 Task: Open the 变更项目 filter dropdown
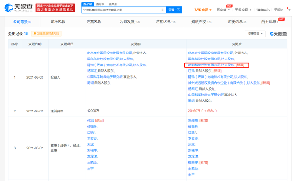(x=255, y=34)
